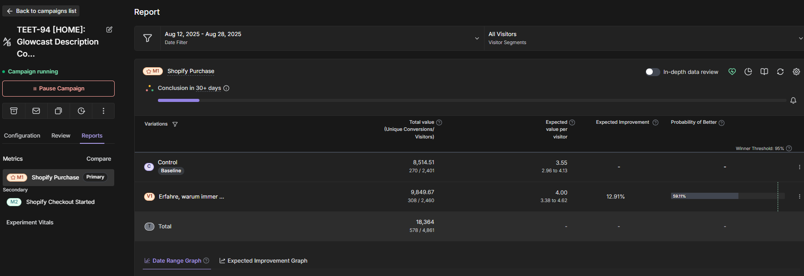Select Shopify Checkout Started secondary metric
This screenshot has width=804, height=276.
[60, 202]
